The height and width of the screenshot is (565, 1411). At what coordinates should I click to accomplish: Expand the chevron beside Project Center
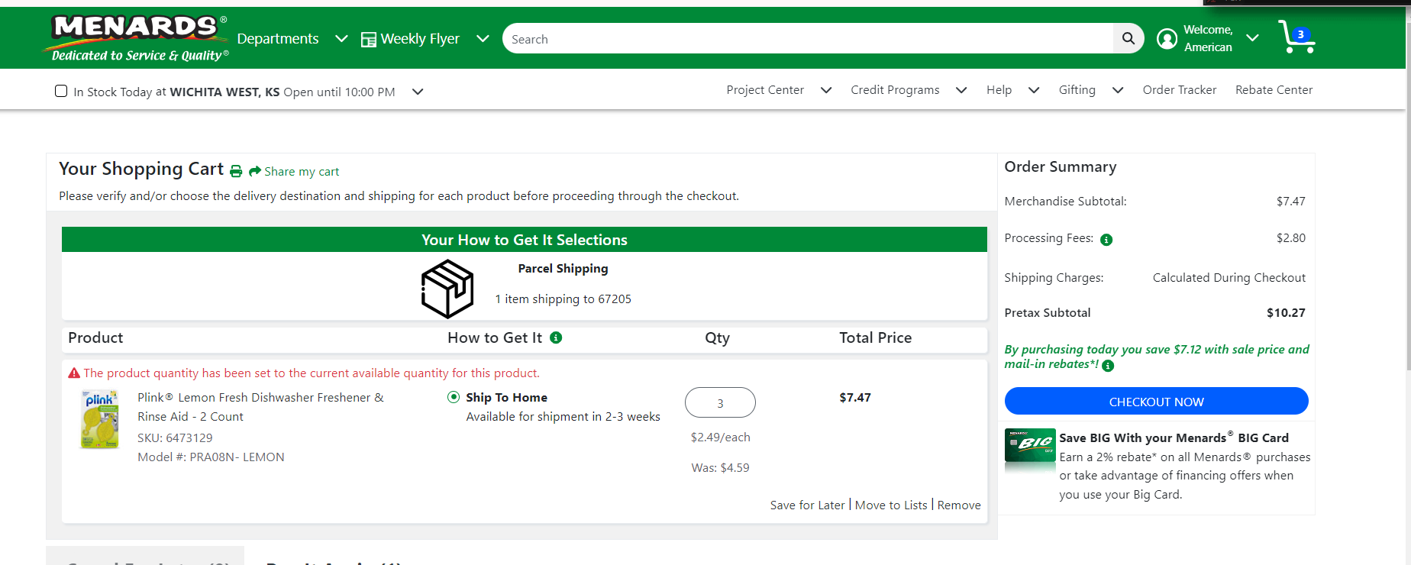[x=826, y=90]
